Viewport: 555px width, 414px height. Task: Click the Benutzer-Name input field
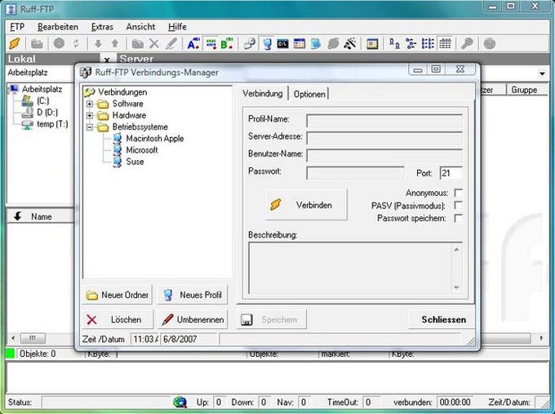384,155
